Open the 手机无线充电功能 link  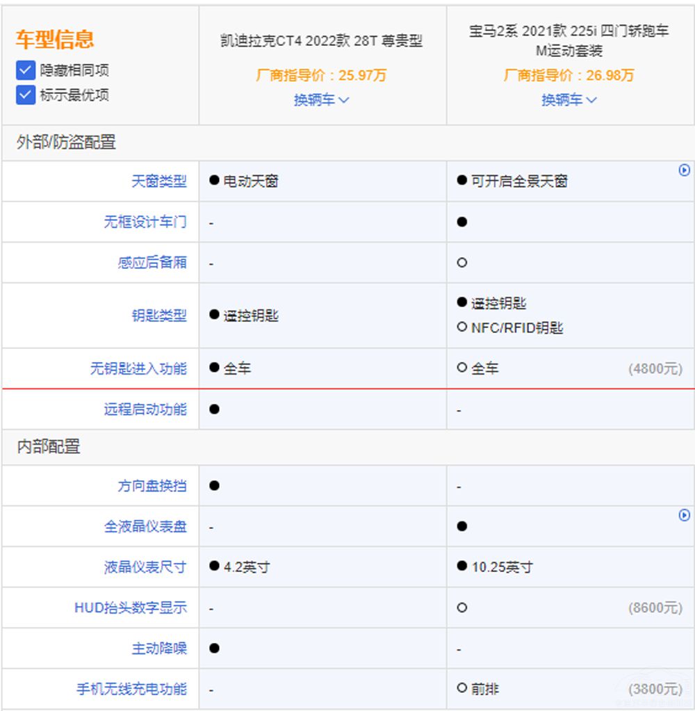(x=131, y=689)
